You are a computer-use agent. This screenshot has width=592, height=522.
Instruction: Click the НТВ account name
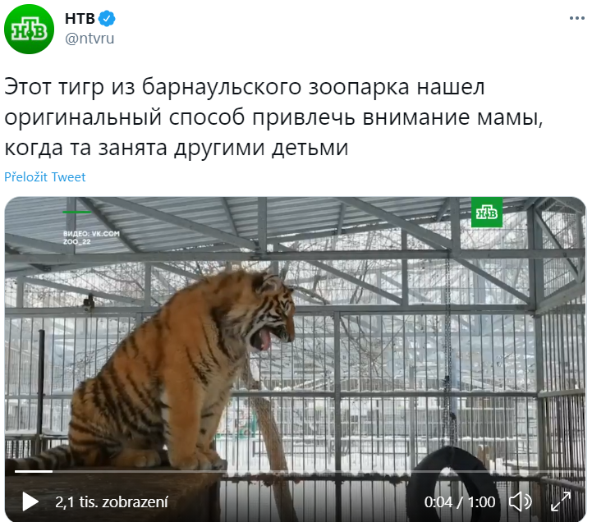(x=80, y=19)
